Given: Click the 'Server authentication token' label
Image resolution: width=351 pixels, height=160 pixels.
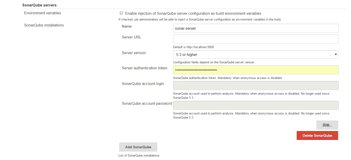Looking at the screenshot, I should 144,68.
